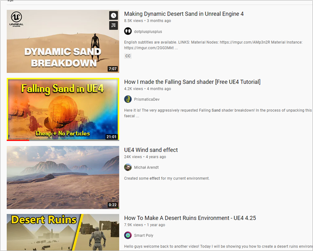Viewport: 313px width, 251px height.
Task: Go to dotplusplusplus channel name
Action: click(148, 31)
